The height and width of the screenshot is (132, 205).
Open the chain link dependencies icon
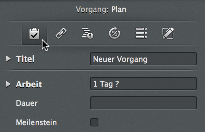(x=61, y=33)
